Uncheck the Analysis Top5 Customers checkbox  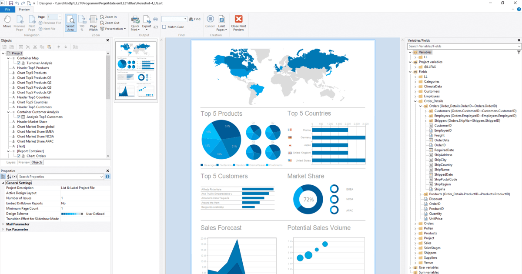pos(18,117)
